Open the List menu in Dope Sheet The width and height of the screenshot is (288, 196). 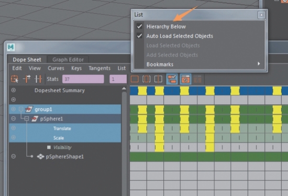click(121, 68)
